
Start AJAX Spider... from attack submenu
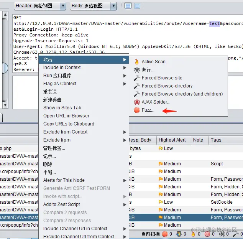[x=178, y=102]
